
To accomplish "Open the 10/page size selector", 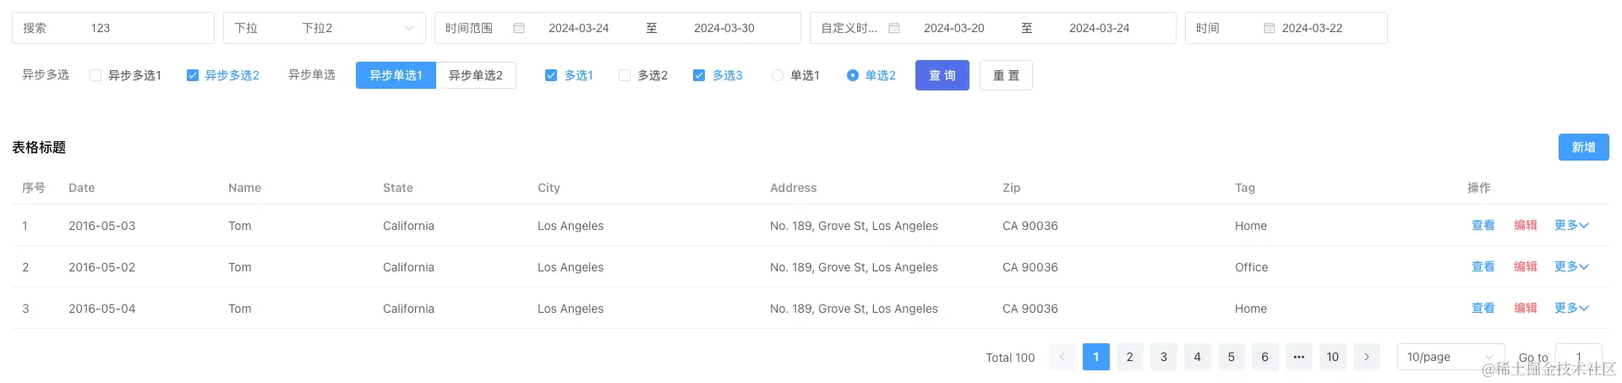I will (1450, 357).
